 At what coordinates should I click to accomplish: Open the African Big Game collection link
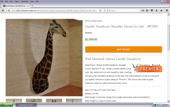coord(93,21)
